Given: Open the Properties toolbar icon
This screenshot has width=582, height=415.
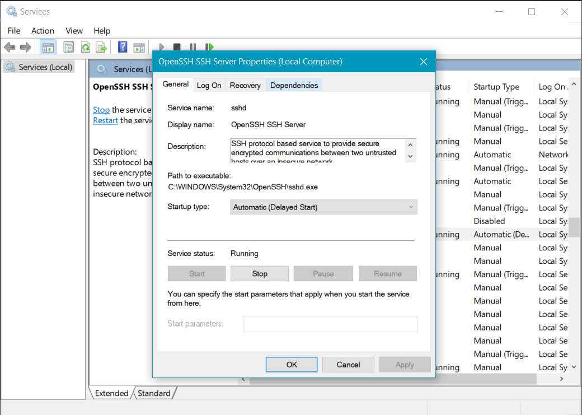Looking at the screenshot, I should (69, 47).
